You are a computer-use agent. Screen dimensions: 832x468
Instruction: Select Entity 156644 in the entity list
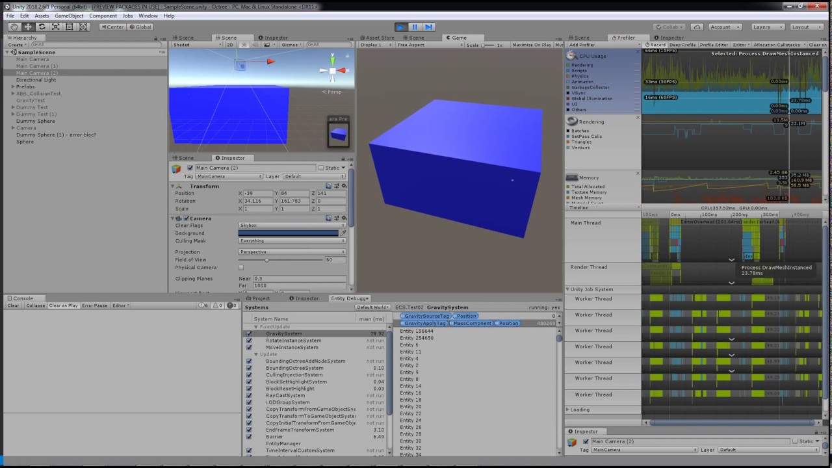point(417,331)
